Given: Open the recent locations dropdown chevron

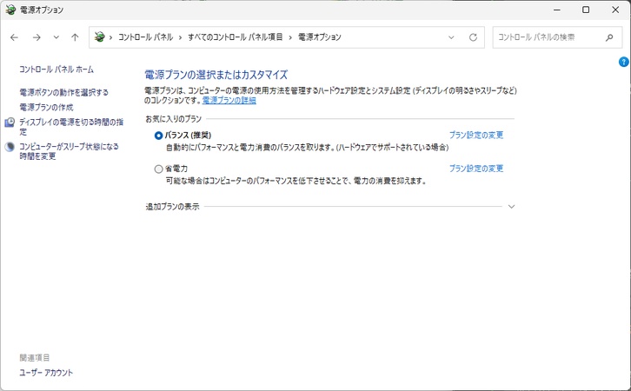Looking at the screenshot, I should coord(56,37).
